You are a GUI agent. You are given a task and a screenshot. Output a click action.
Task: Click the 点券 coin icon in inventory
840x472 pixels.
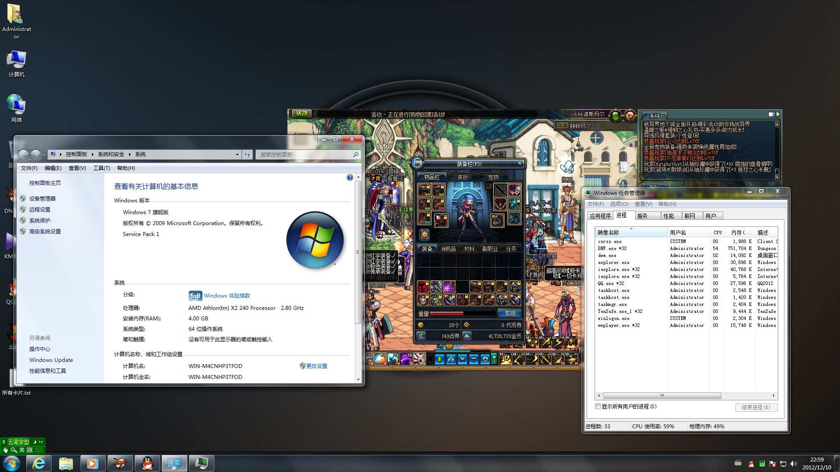click(x=421, y=336)
